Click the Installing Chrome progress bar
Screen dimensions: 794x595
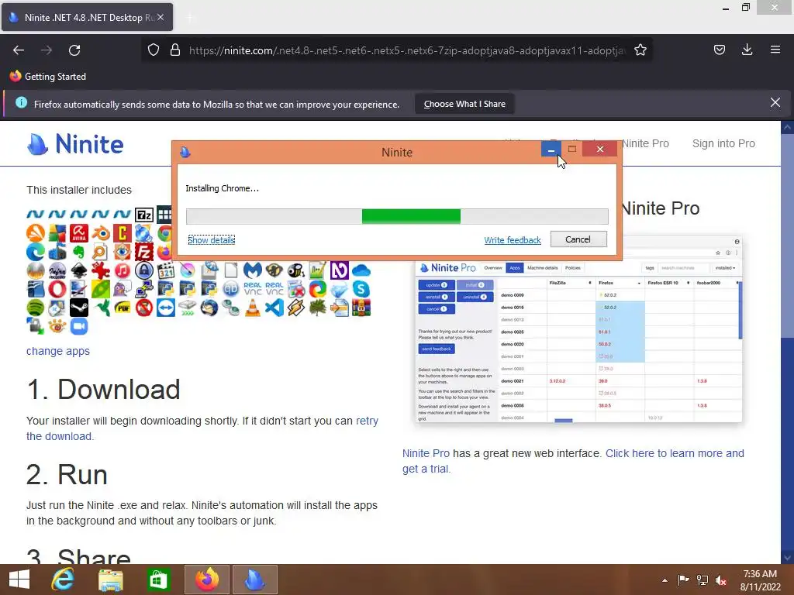[x=397, y=217]
